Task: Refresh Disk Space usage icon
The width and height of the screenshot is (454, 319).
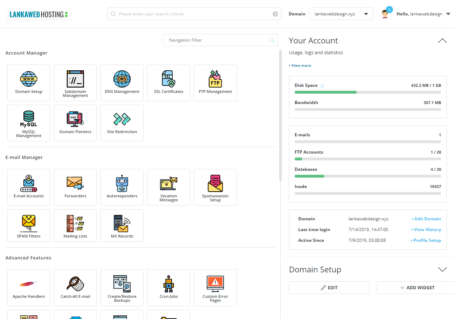Action: pos(322,85)
